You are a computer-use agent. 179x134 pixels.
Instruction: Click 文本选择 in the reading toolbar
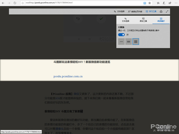[x=119, y=11]
